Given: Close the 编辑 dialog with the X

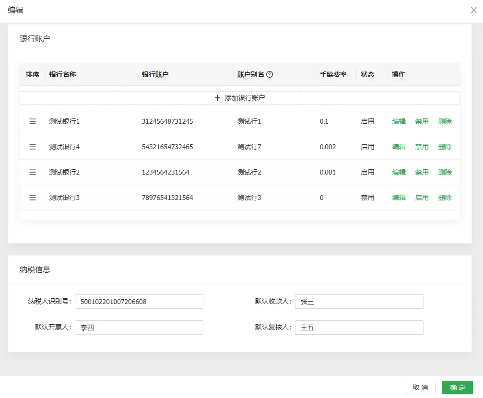Looking at the screenshot, I should click(x=473, y=10).
